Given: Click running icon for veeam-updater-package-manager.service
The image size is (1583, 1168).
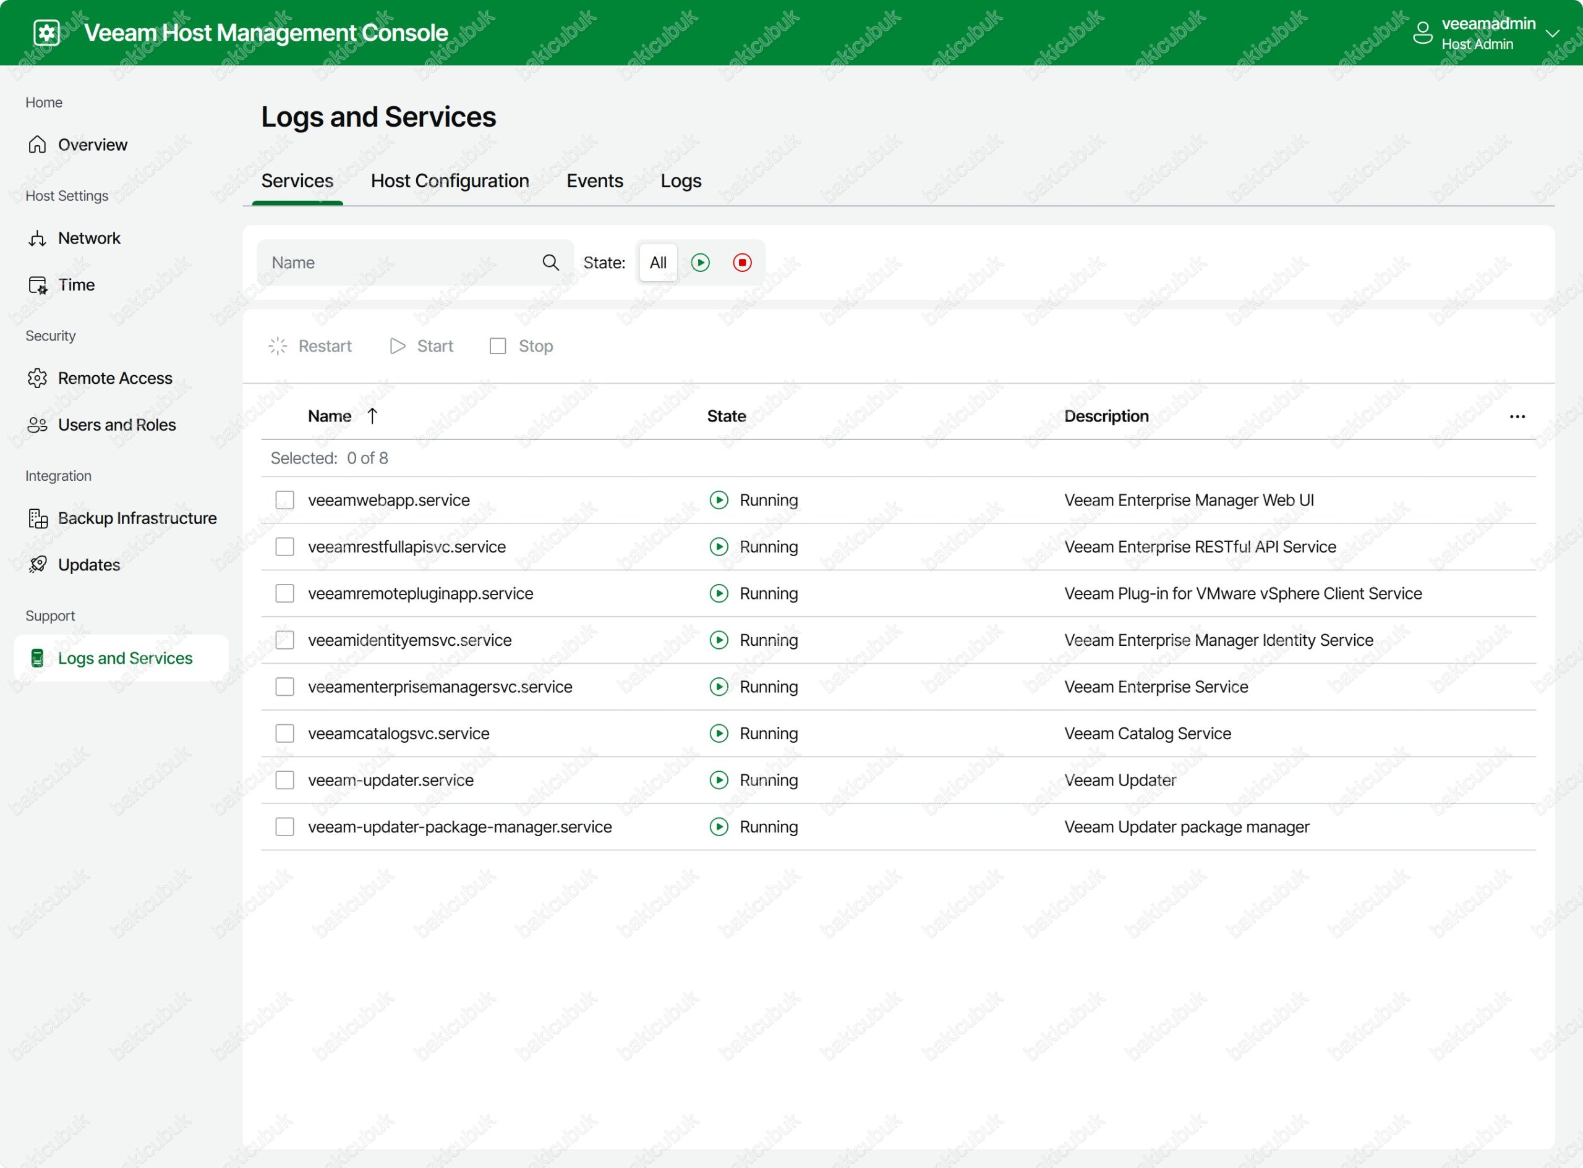Looking at the screenshot, I should pyautogui.click(x=719, y=826).
